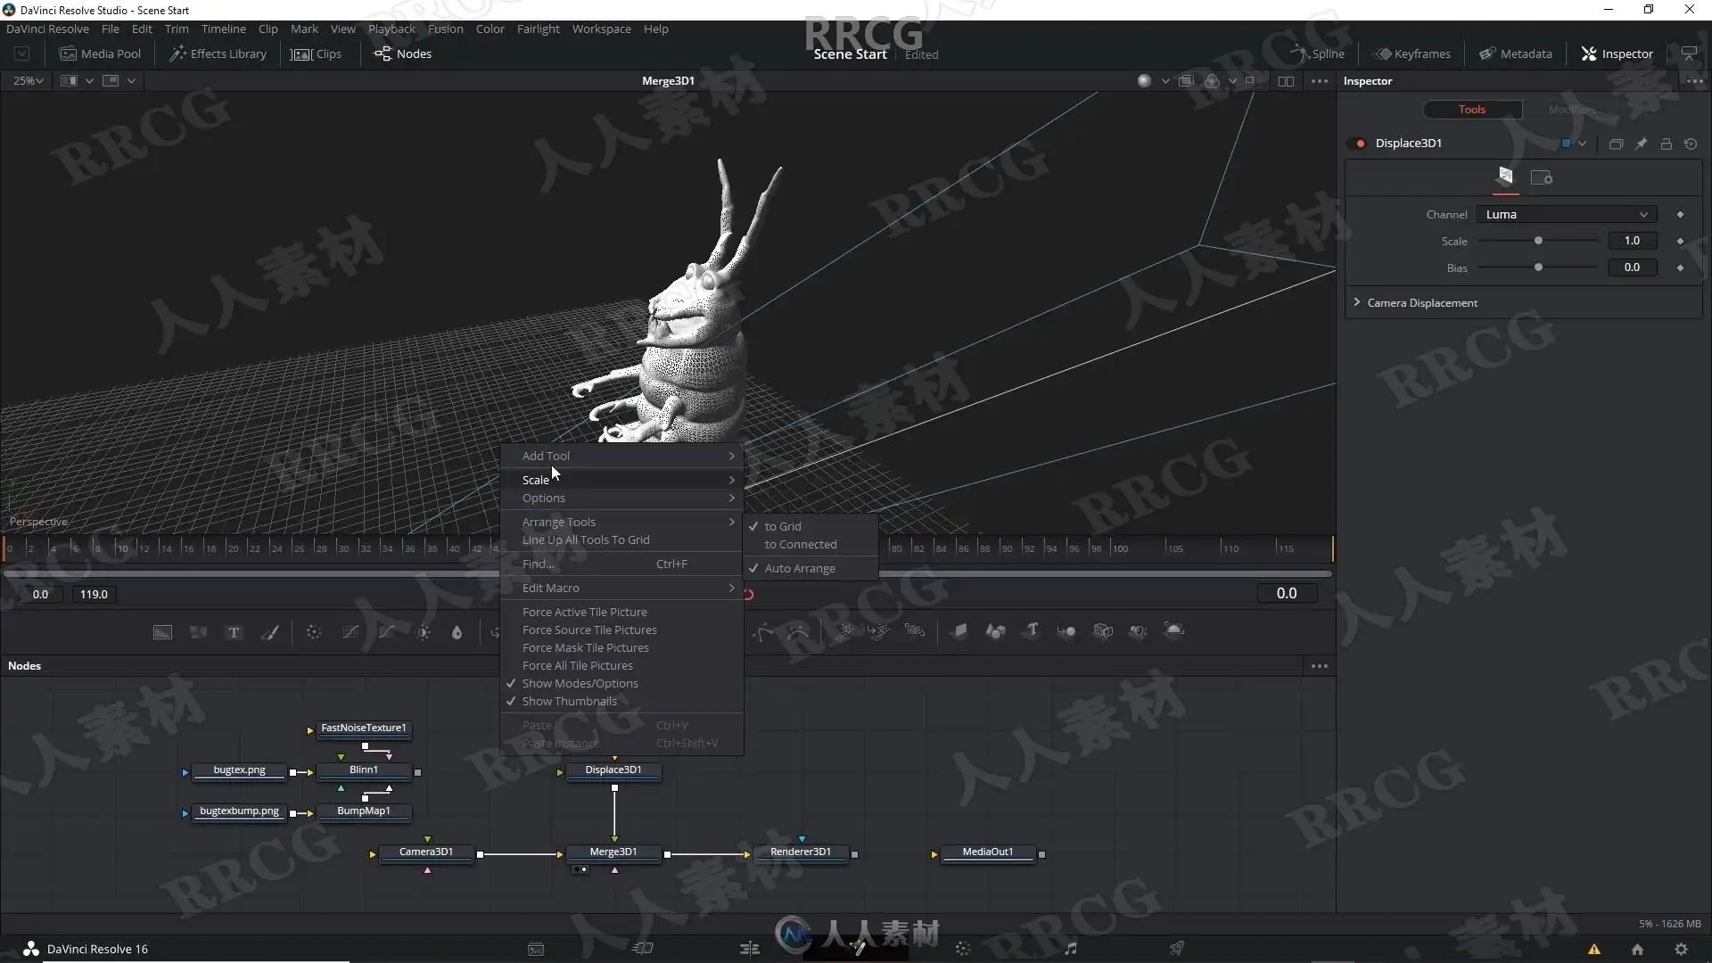Open viewer lighting options dropdown

point(1165,81)
